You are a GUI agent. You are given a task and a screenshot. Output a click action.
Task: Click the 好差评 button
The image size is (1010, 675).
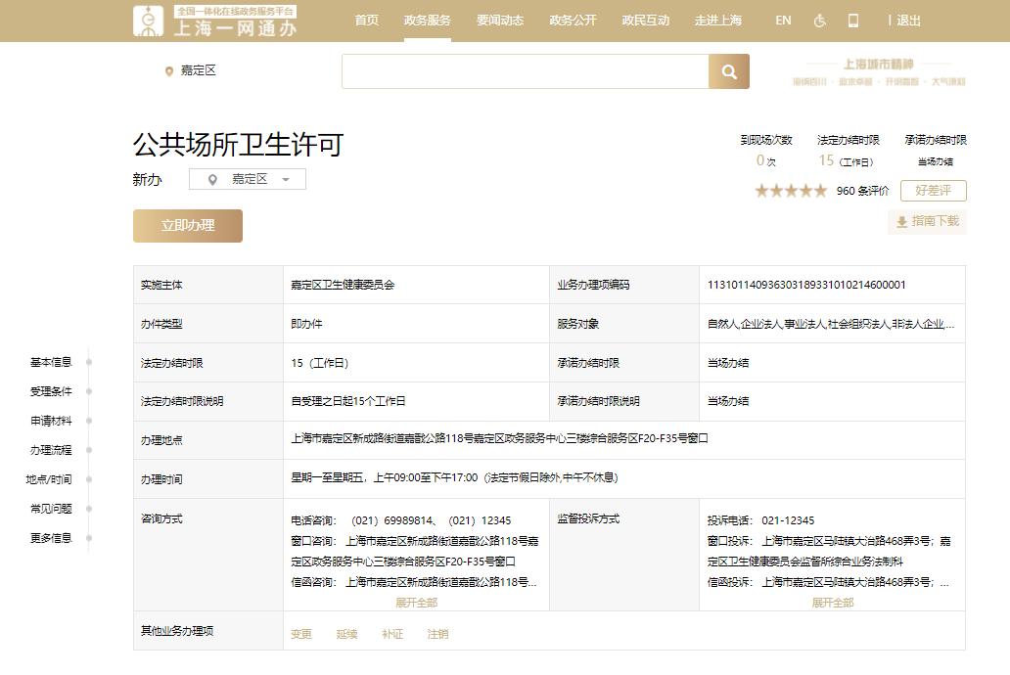[x=933, y=191]
